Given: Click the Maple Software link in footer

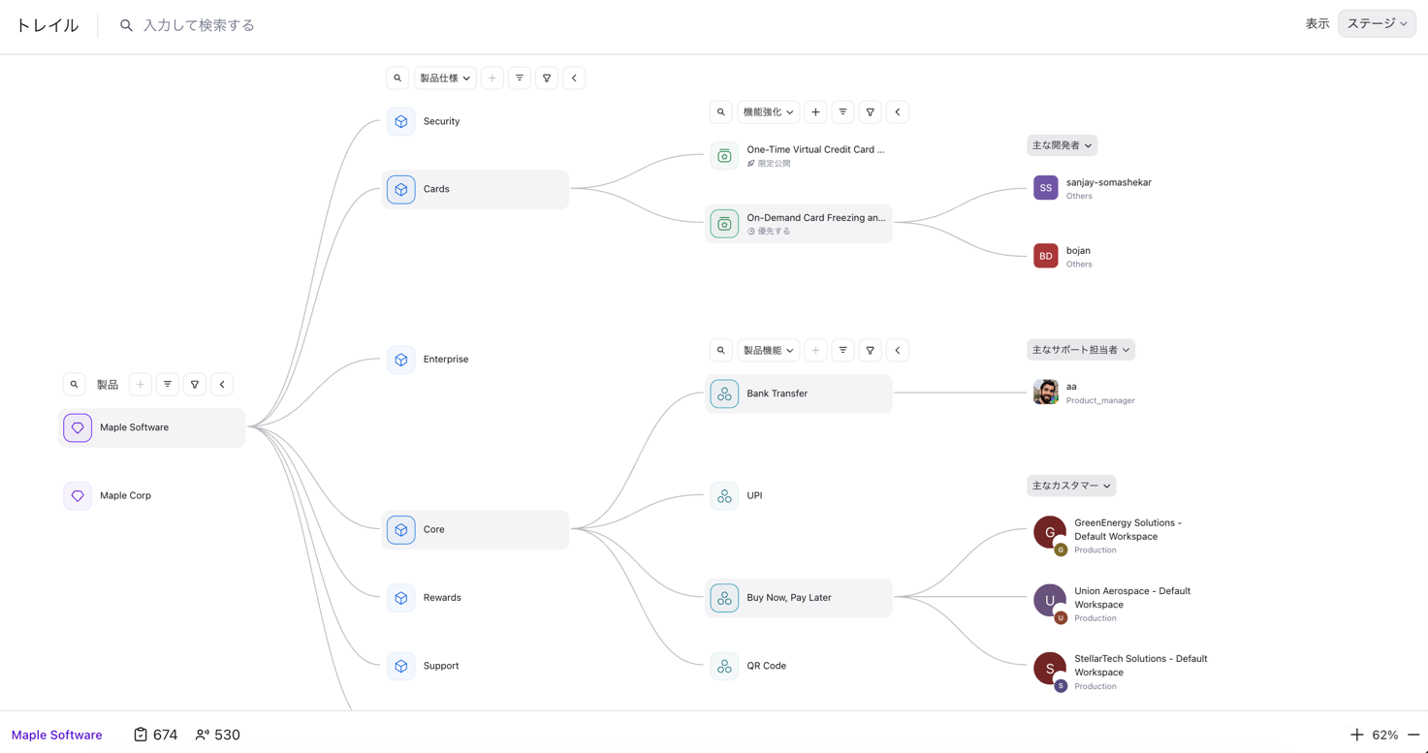Looking at the screenshot, I should pyautogui.click(x=57, y=735).
